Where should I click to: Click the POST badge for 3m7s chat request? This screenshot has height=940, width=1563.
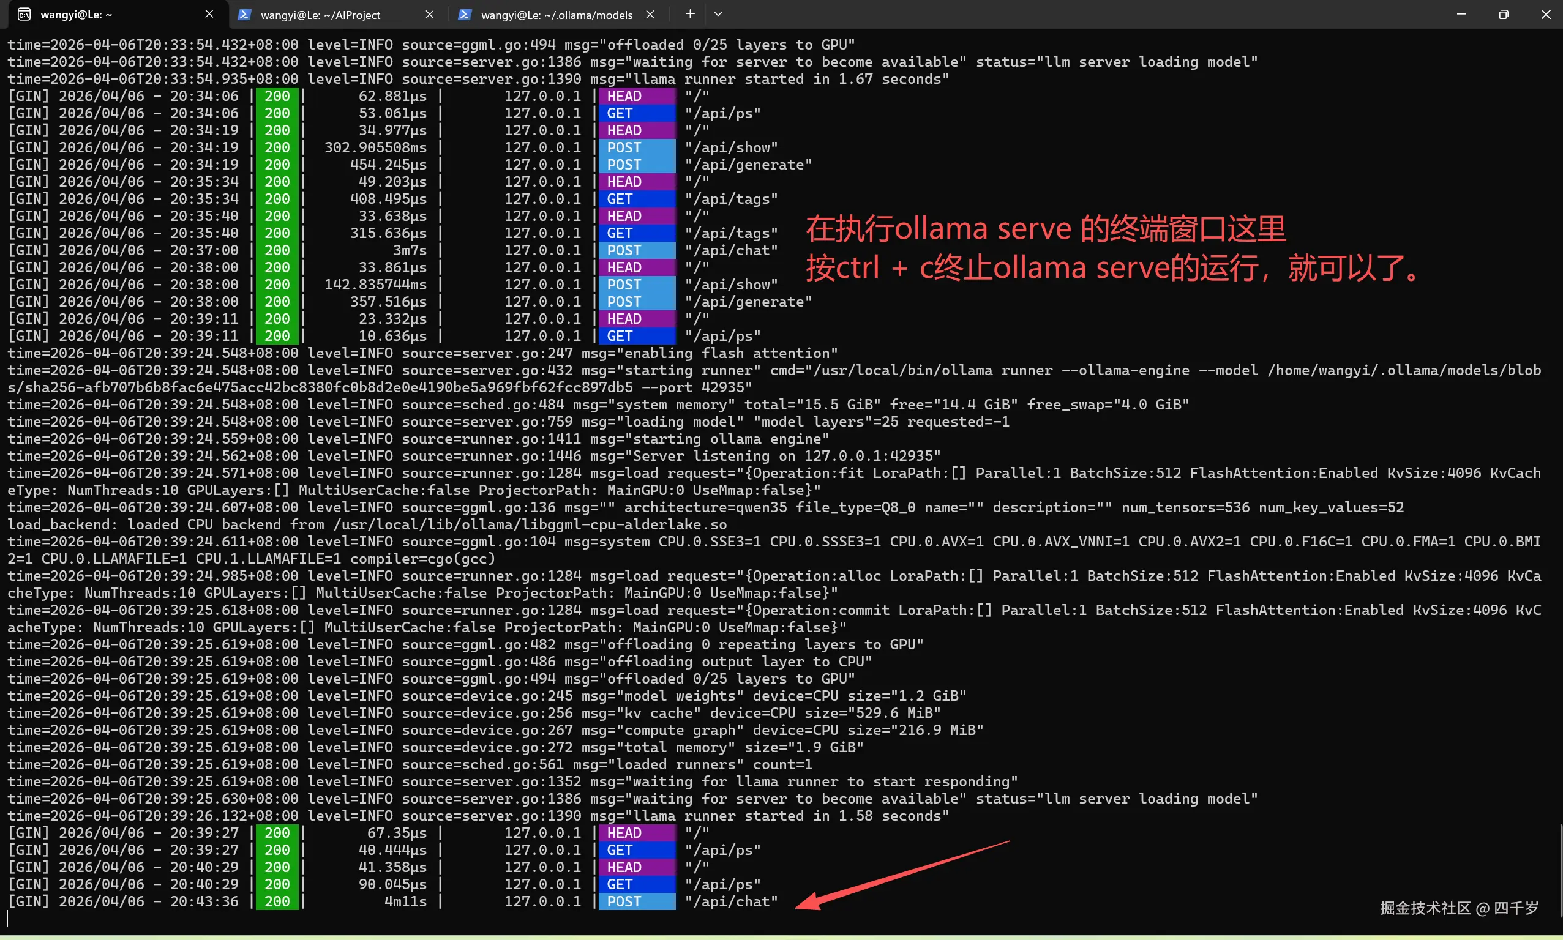636,250
